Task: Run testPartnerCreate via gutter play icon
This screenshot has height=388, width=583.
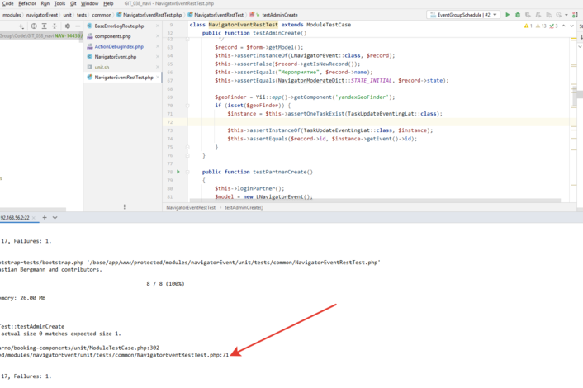Action: click(178, 172)
